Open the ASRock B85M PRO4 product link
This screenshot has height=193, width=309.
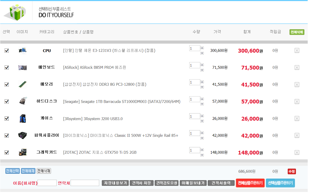(95, 67)
